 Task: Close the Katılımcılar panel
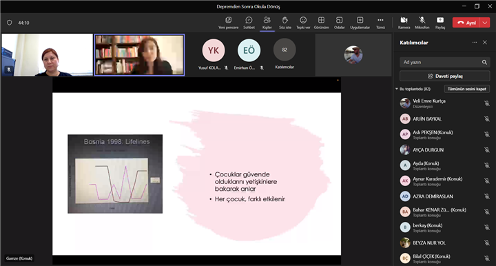(x=485, y=43)
